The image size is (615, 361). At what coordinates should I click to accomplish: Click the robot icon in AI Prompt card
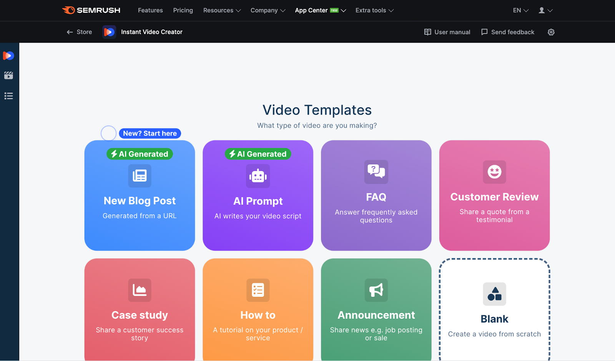point(258,176)
